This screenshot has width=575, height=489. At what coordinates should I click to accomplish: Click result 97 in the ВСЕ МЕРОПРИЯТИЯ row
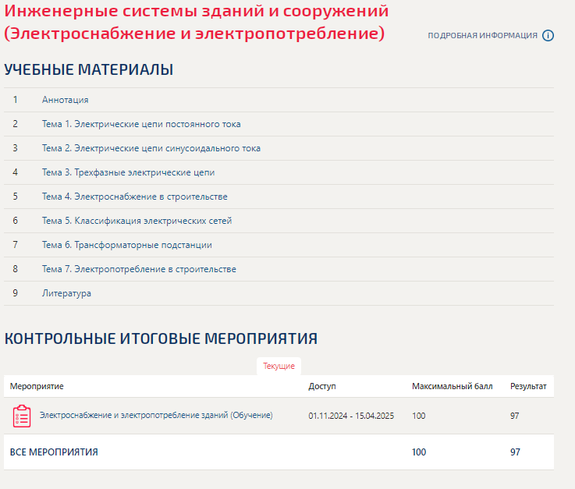point(515,452)
